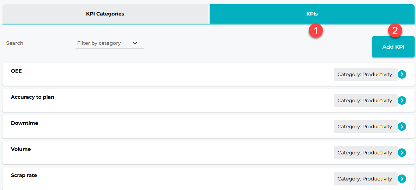The height and width of the screenshot is (190, 416).
Task: Click the red number 1 marker
Action: tap(316, 31)
